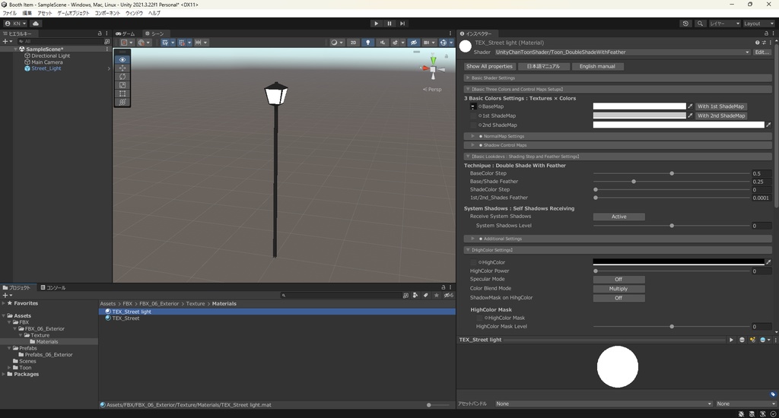This screenshot has height=418, width=779.
Task: Select Street_Light in hierarchy
Action: point(46,68)
